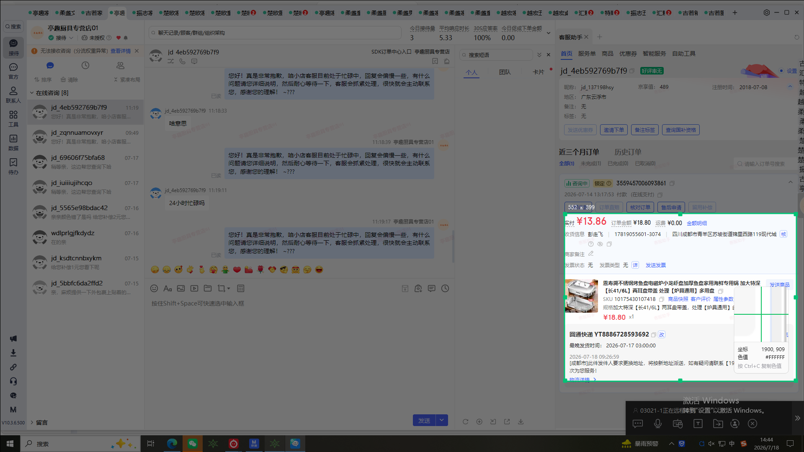Open the 金额明细 link

(x=696, y=223)
